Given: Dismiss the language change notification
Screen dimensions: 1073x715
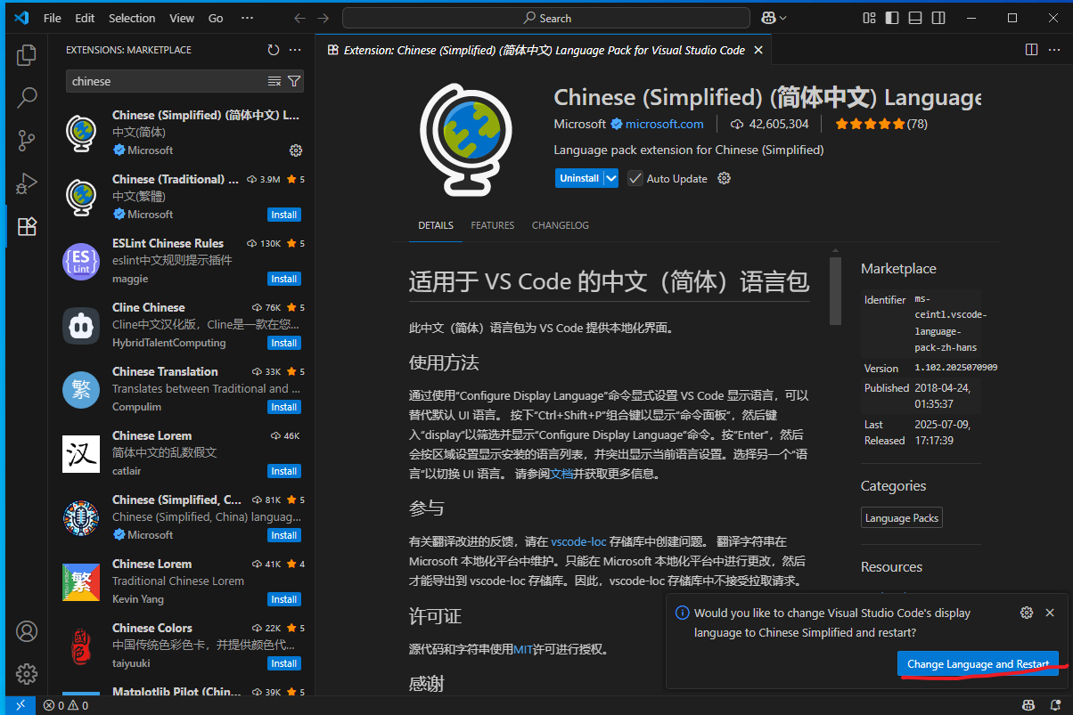Looking at the screenshot, I should pyautogui.click(x=1050, y=613).
